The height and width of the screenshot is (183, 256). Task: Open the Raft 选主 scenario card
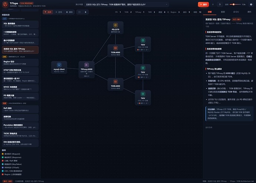[x=20, y=109]
